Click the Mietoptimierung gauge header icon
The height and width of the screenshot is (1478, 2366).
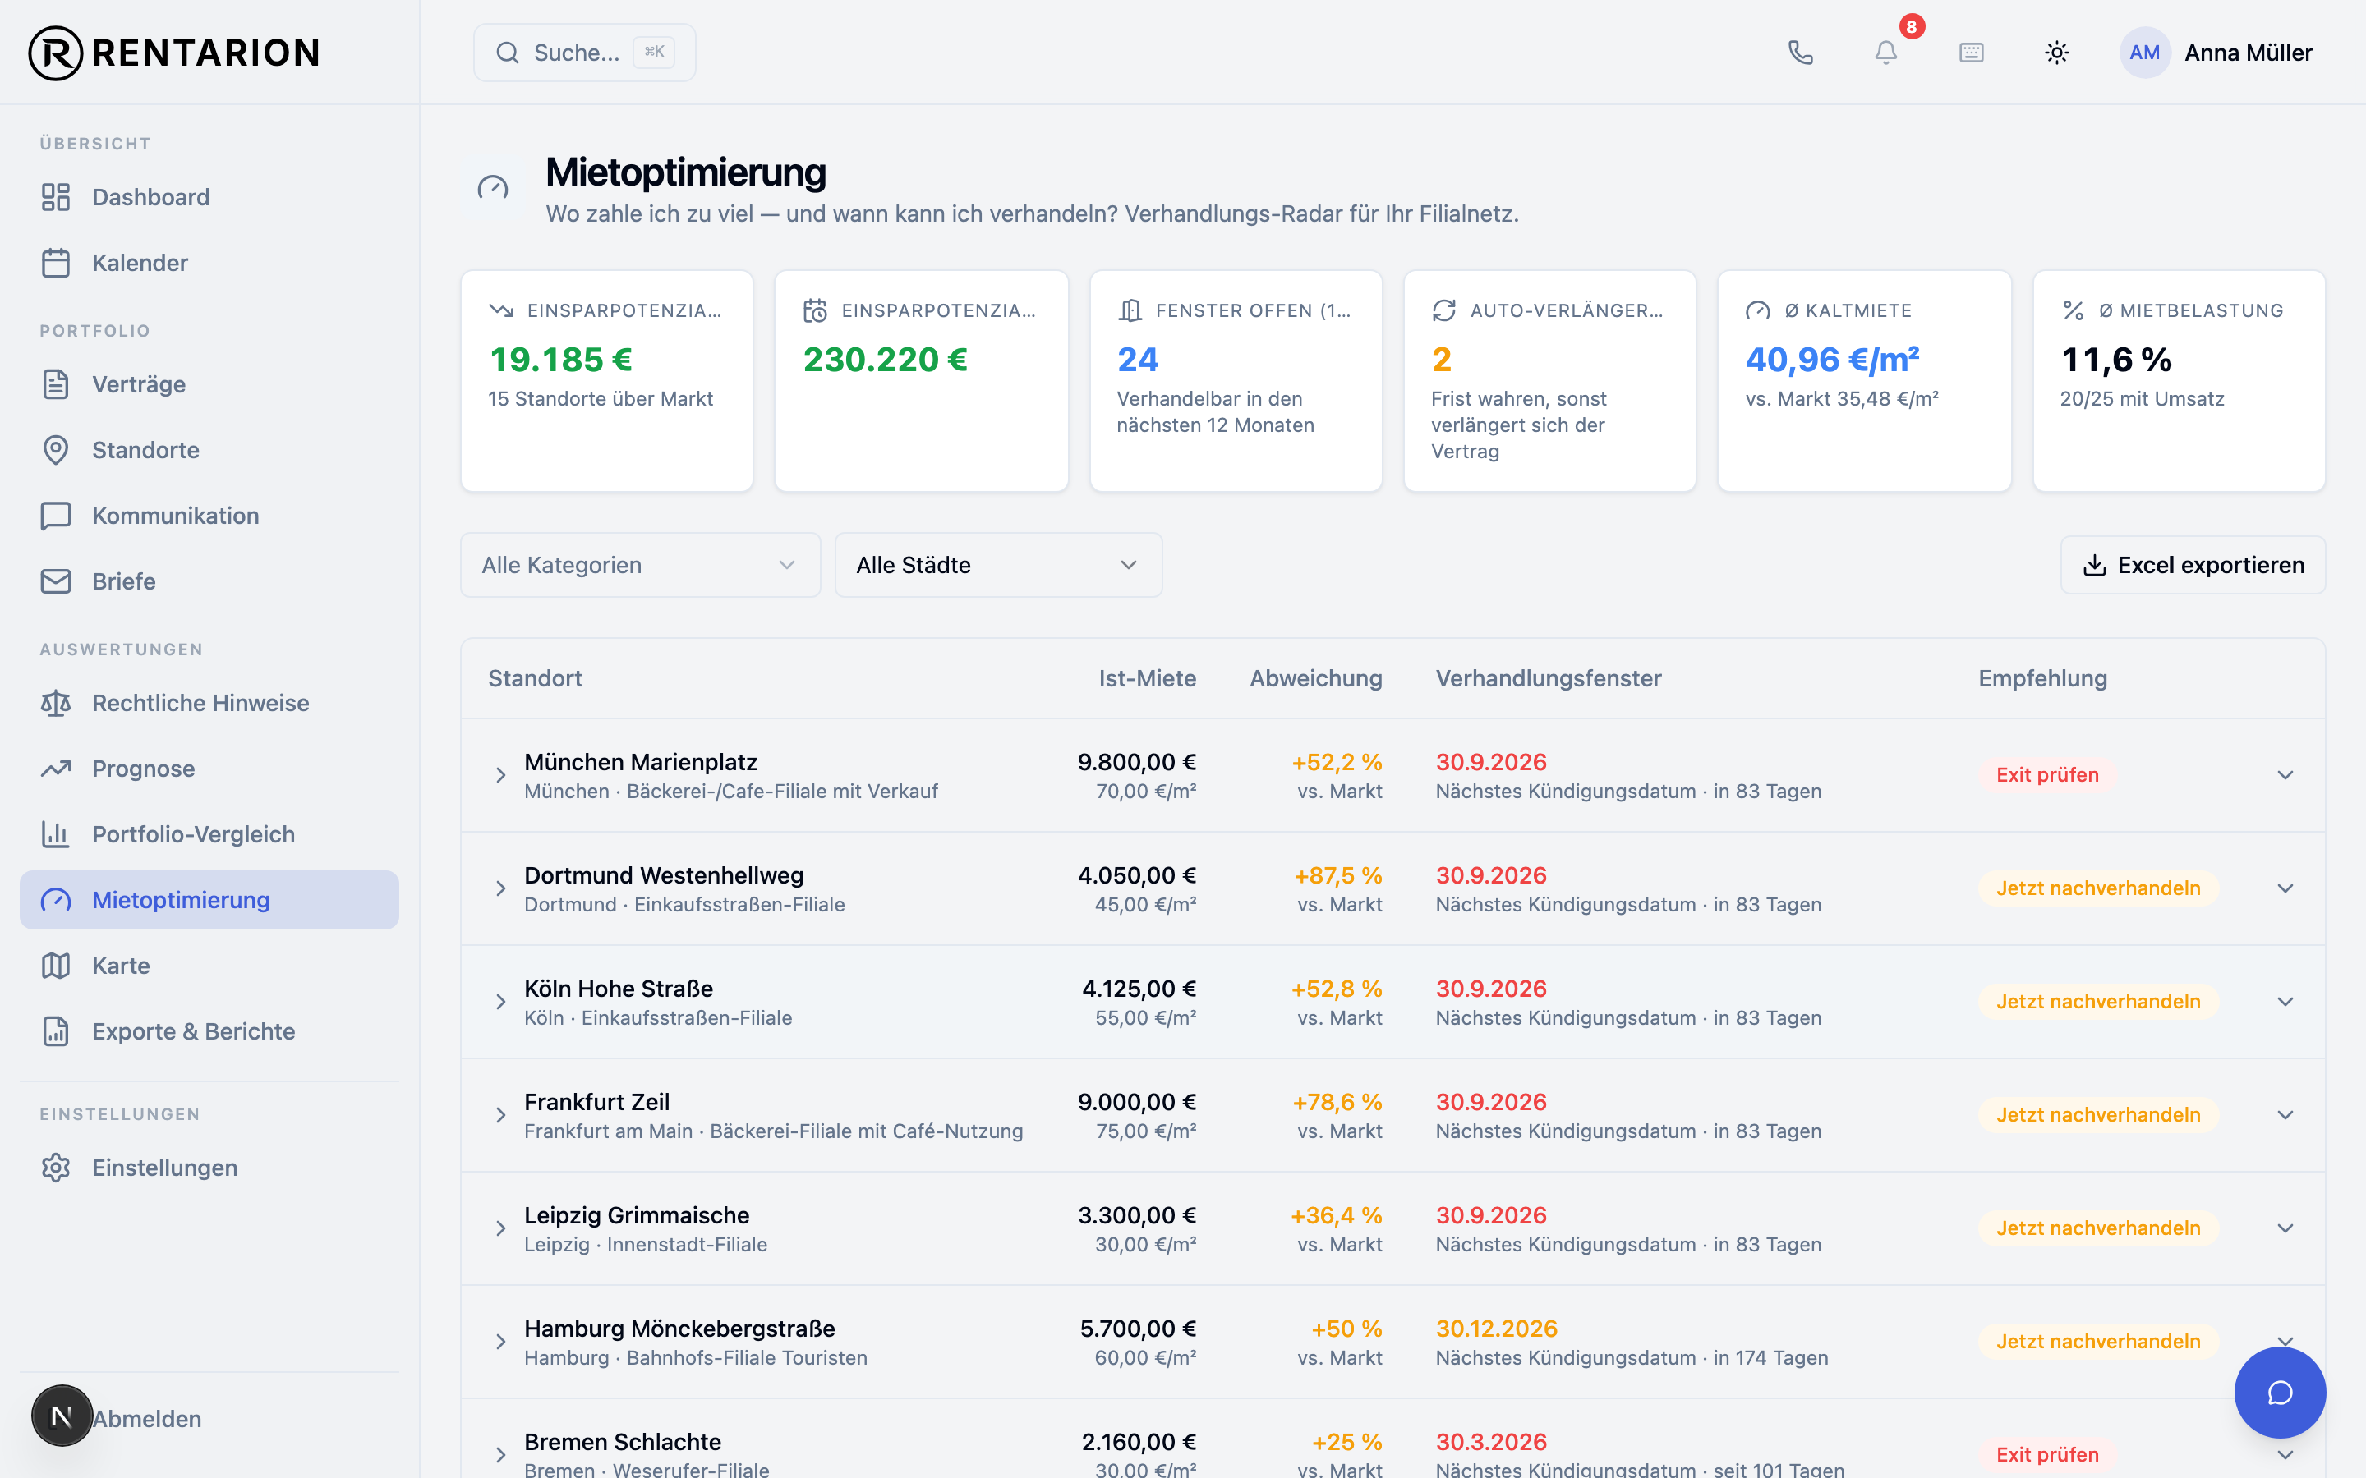(493, 188)
